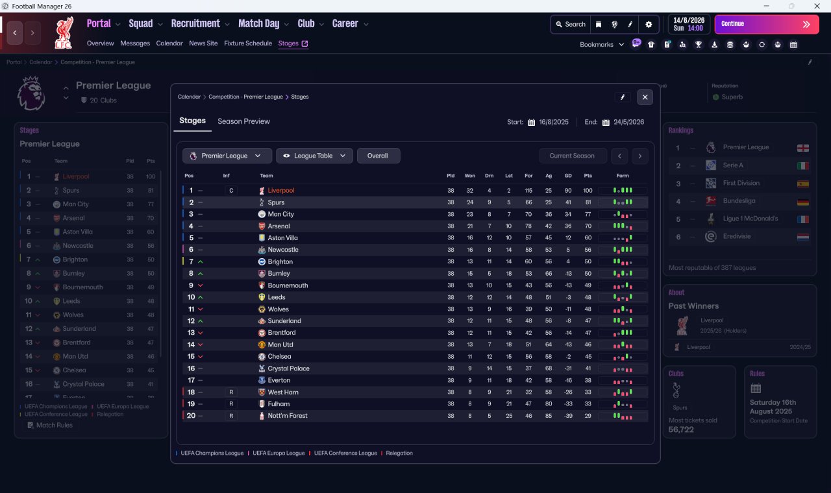Click the globe icon beside Search
Viewport: 831px width, 493px height.
pos(614,25)
